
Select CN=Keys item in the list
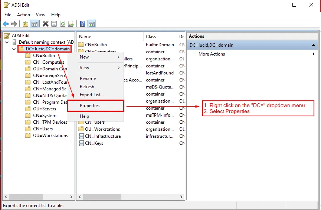94,143
